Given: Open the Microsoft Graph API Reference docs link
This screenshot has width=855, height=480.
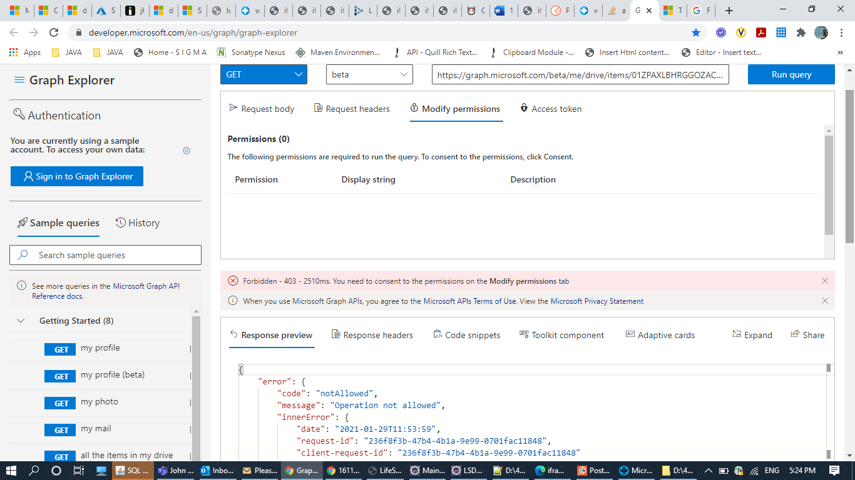Looking at the screenshot, I should pos(106,291).
